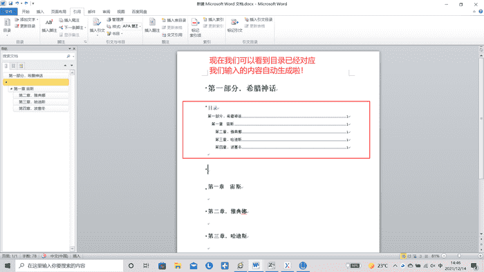The height and width of the screenshot is (272, 484).
Task: Click the zoom slider handle
Action: pyautogui.click(x=459, y=256)
